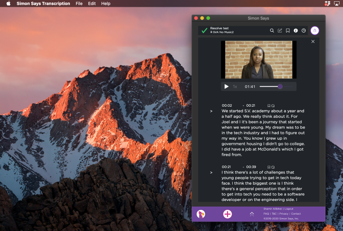
Task: Add a note to the 00:02 - 00:21 segment
Action: [x=273, y=106]
